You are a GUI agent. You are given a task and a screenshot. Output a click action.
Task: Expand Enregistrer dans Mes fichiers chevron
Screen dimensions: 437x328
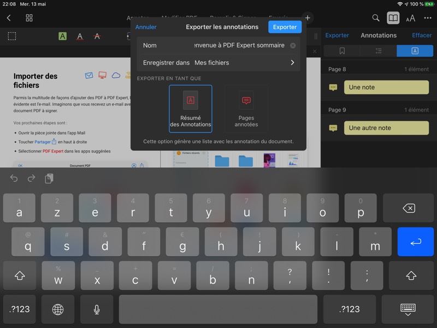[x=292, y=63]
